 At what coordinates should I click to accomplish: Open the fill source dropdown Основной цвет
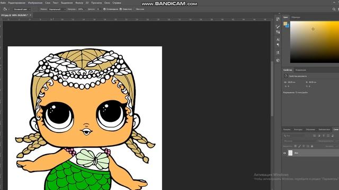coord(22,9)
